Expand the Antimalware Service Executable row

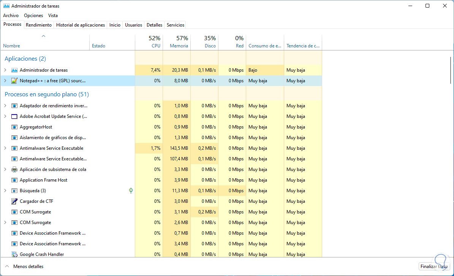5,148
